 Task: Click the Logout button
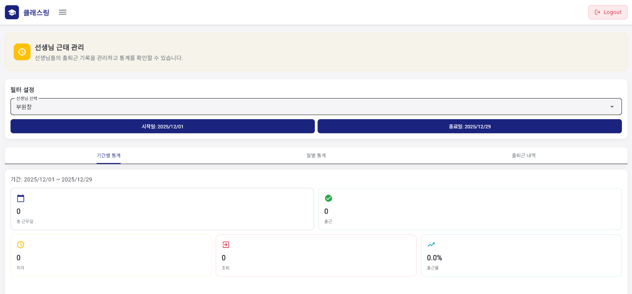[608, 12]
